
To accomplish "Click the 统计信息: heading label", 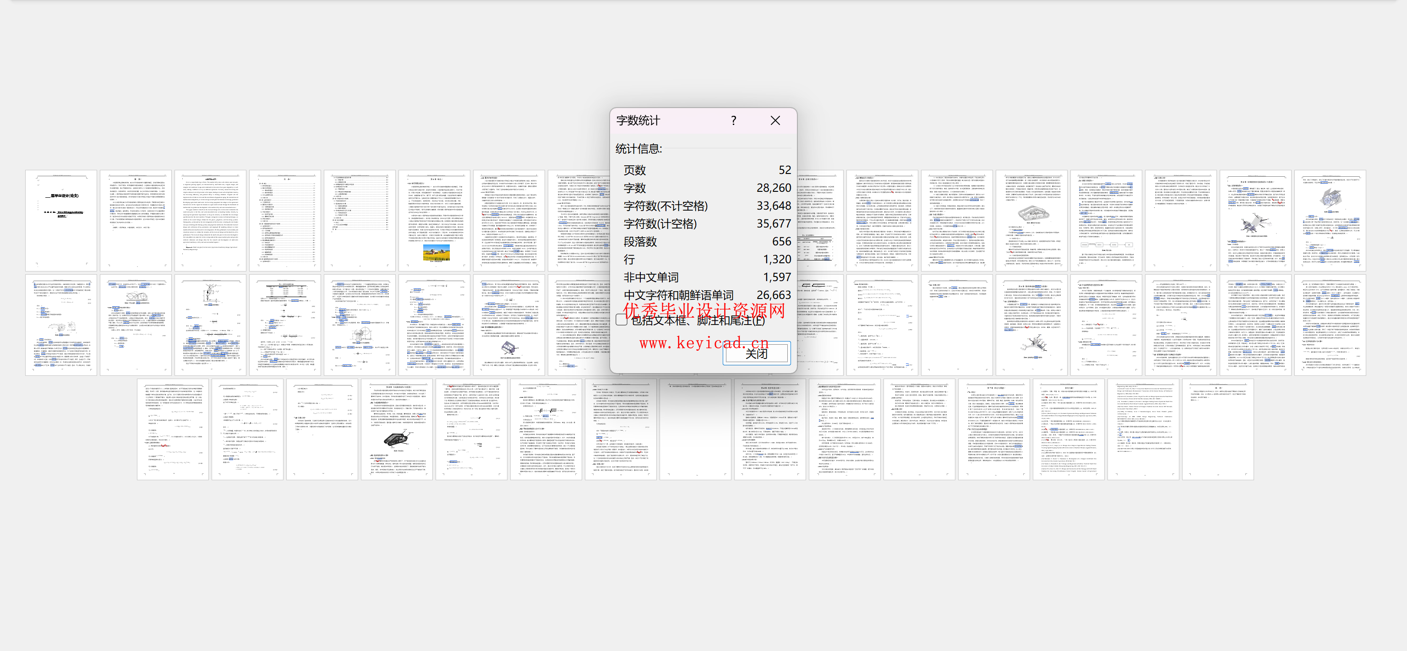I will 638,148.
